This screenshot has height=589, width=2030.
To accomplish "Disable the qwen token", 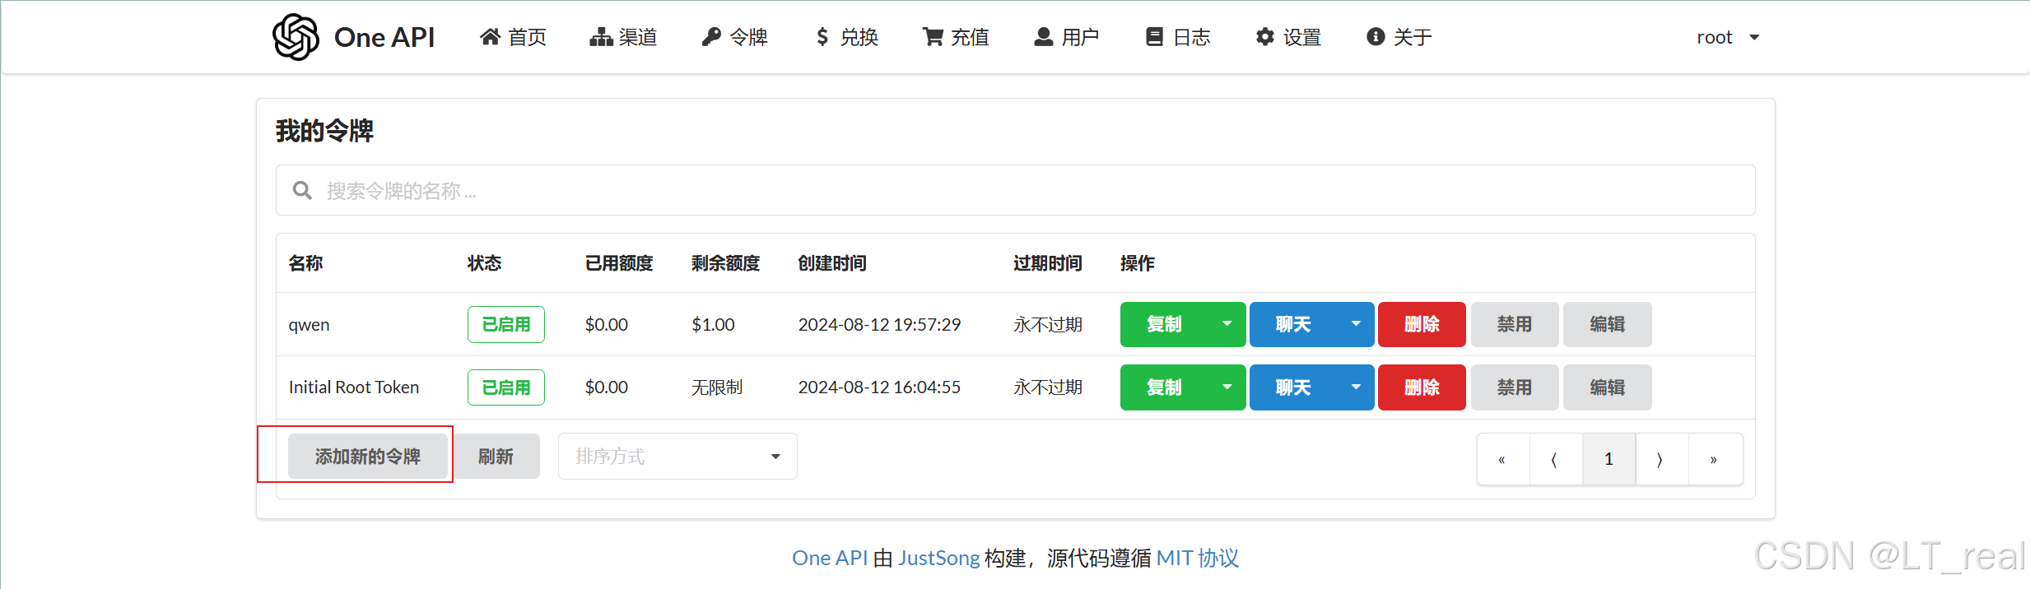I will (1515, 324).
